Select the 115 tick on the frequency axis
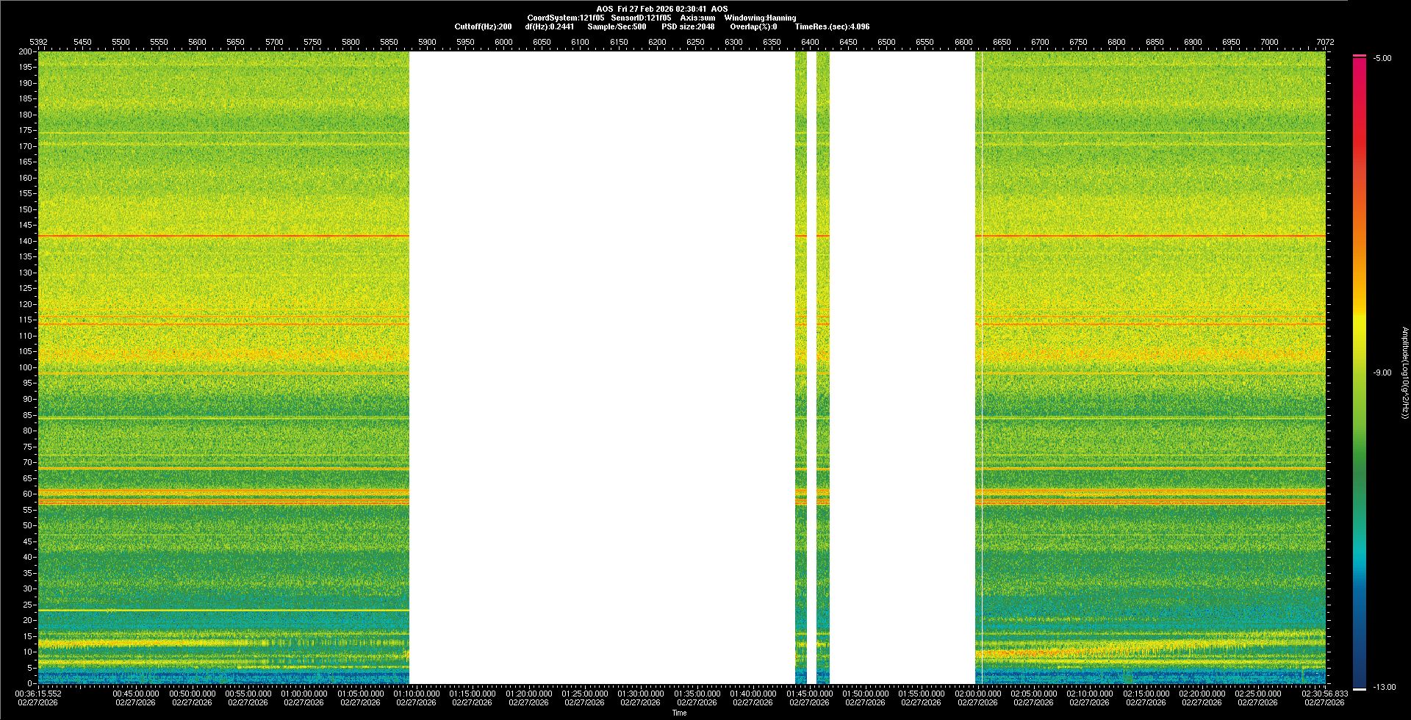 pyautogui.click(x=26, y=320)
